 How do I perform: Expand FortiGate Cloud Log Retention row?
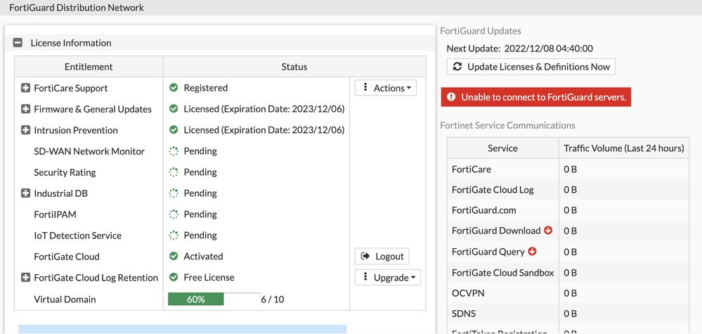(25, 278)
